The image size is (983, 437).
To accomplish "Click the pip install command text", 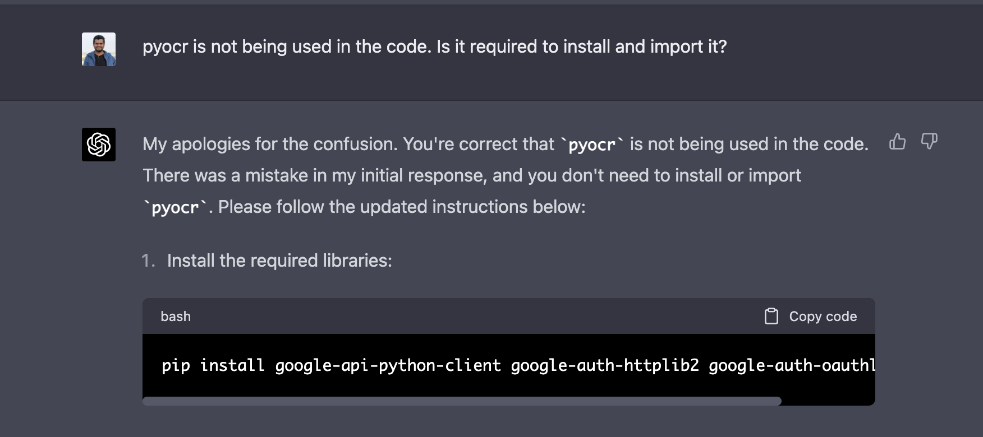I will pos(518,365).
